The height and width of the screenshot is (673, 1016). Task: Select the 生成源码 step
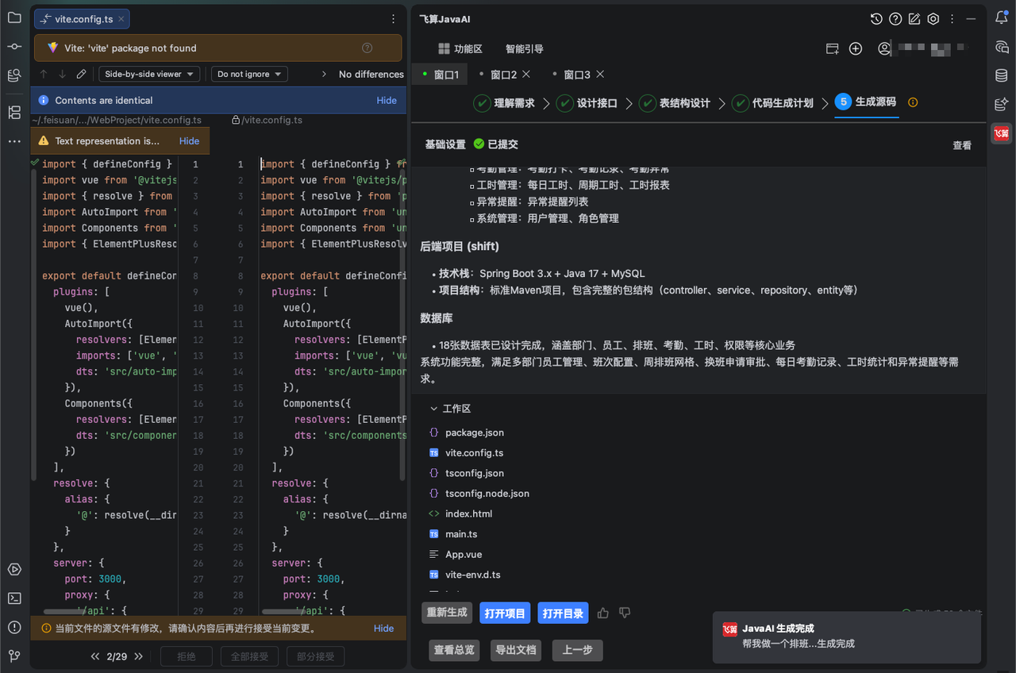point(866,102)
